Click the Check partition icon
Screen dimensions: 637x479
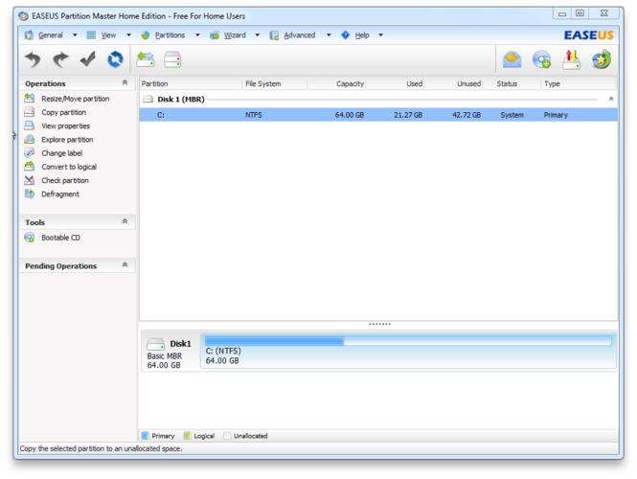(x=30, y=180)
